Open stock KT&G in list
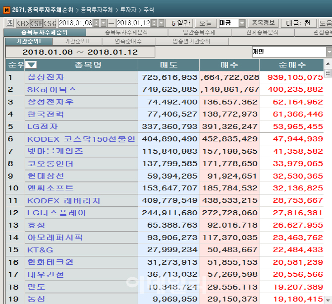 40,250
